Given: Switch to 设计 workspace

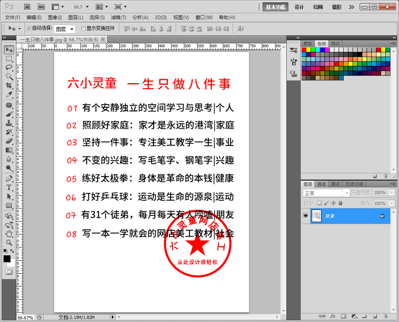Looking at the screenshot, I should (299, 7).
